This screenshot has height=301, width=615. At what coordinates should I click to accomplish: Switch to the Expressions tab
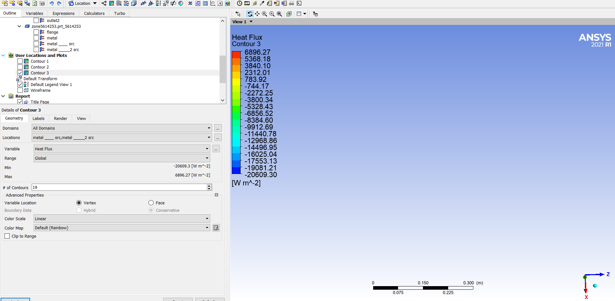point(63,14)
